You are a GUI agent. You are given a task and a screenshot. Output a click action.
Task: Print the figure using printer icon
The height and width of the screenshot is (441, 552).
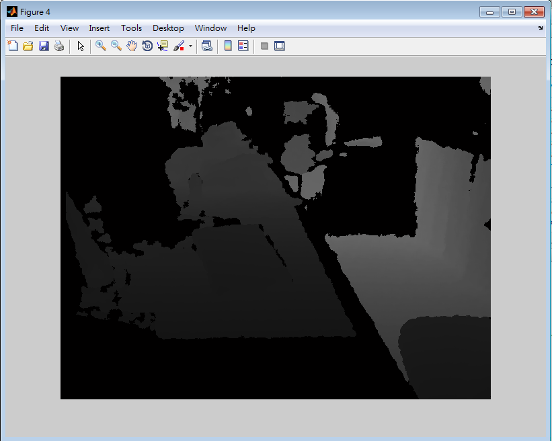click(x=59, y=46)
